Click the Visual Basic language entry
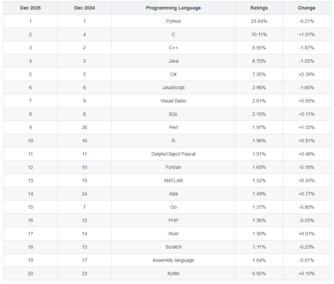The height and width of the screenshot is (284, 334). pyautogui.click(x=173, y=101)
